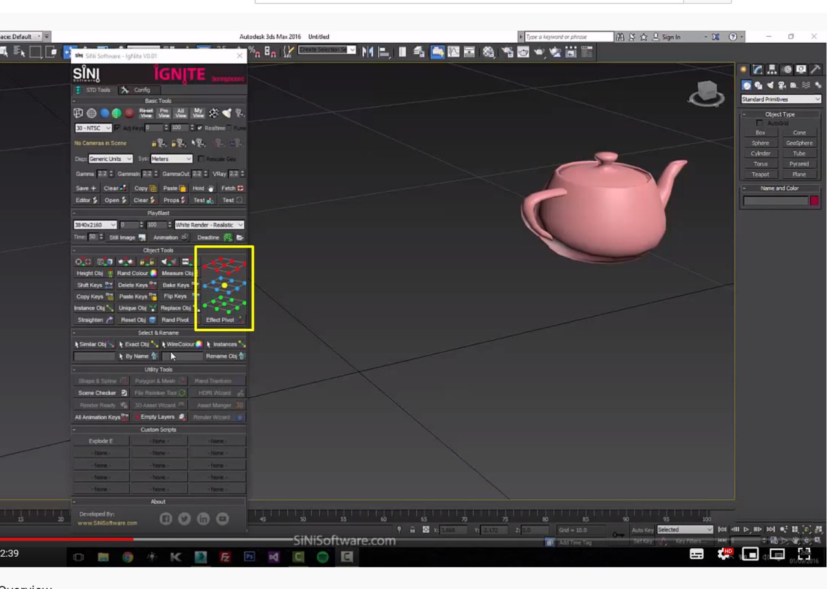The height and width of the screenshot is (589, 827).
Task: Open the www.SiNiSoftware.com link
Action: pos(107,523)
